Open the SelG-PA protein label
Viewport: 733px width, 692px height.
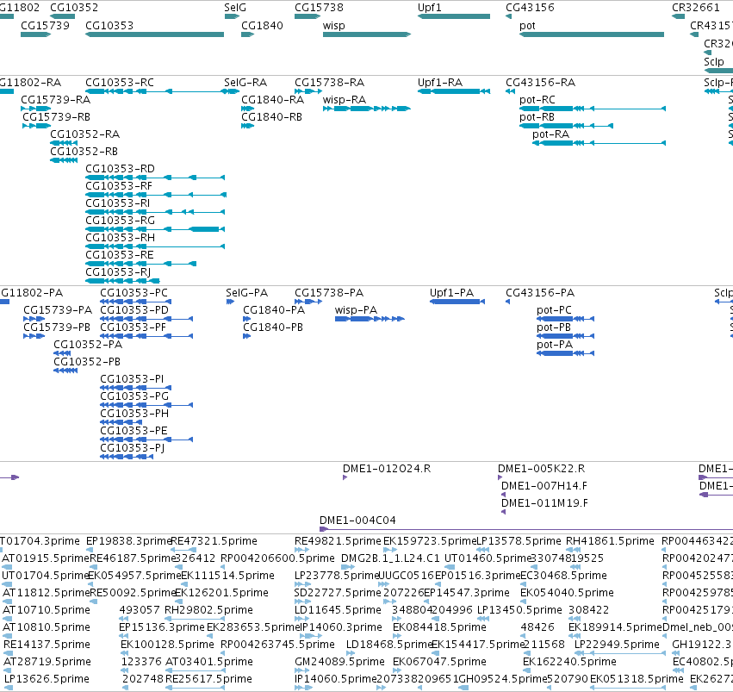(247, 293)
